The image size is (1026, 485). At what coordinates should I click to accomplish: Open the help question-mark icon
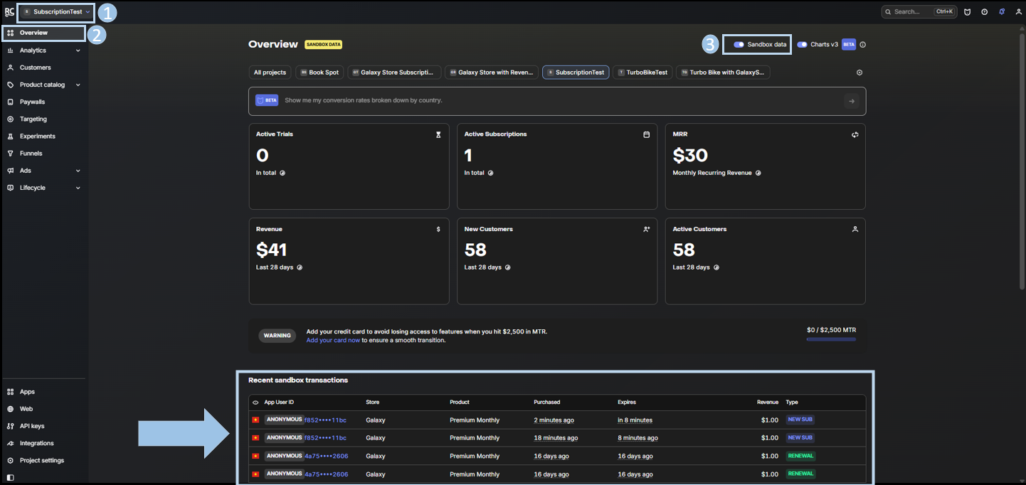pyautogui.click(x=984, y=11)
